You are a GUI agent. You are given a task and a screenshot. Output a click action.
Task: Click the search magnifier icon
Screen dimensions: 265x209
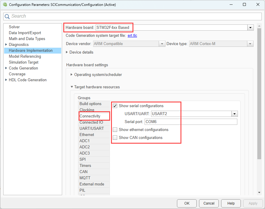coord(7,16)
